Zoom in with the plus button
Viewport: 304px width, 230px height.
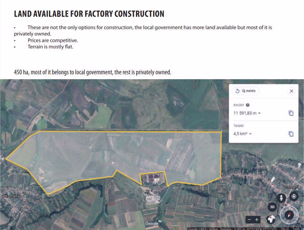pyautogui.click(x=257, y=219)
